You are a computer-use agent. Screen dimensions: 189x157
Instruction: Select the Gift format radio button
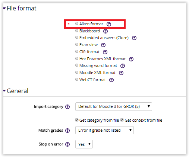(77, 51)
